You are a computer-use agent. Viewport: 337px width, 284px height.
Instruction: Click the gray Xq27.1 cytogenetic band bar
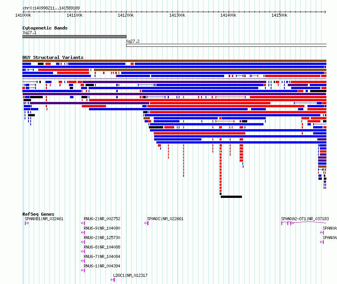[x=74, y=37]
